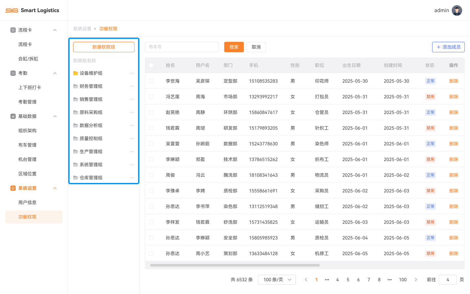This screenshot has height=294, width=470.
Task: Click the table horizontal scrollbar
Action: click(235, 265)
